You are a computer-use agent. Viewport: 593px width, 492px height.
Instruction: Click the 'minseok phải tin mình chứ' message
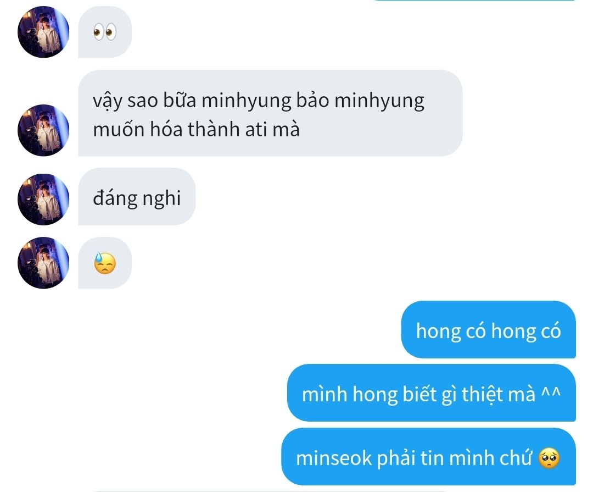tap(428, 456)
